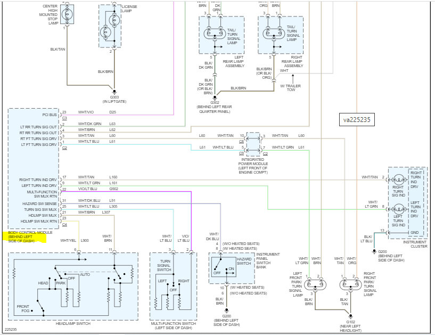Click the WHT/YEL wire label
The height and width of the screenshot is (335, 435).
(x=68, y=240)
